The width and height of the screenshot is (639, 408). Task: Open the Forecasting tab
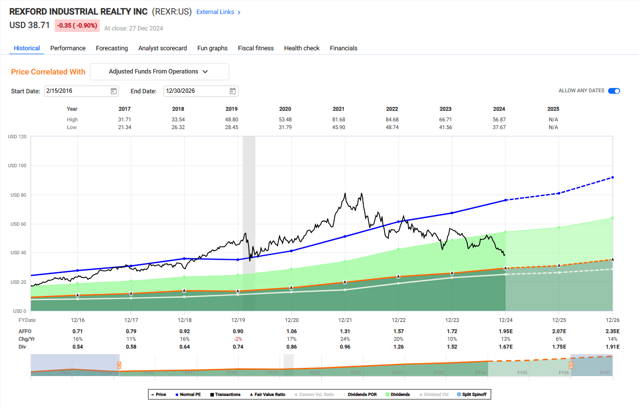click(x=112, y=48)
